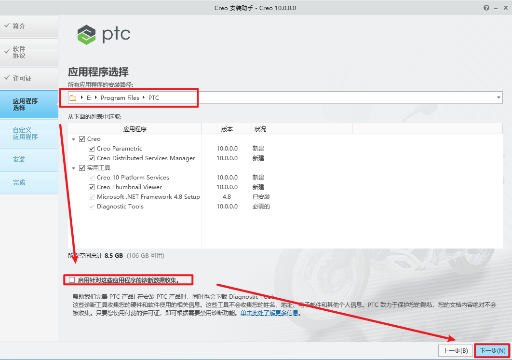The image size is (512, 360).
Task: Uncheck Creo Distributed Services Manager
Action: [x=92, y=158]
